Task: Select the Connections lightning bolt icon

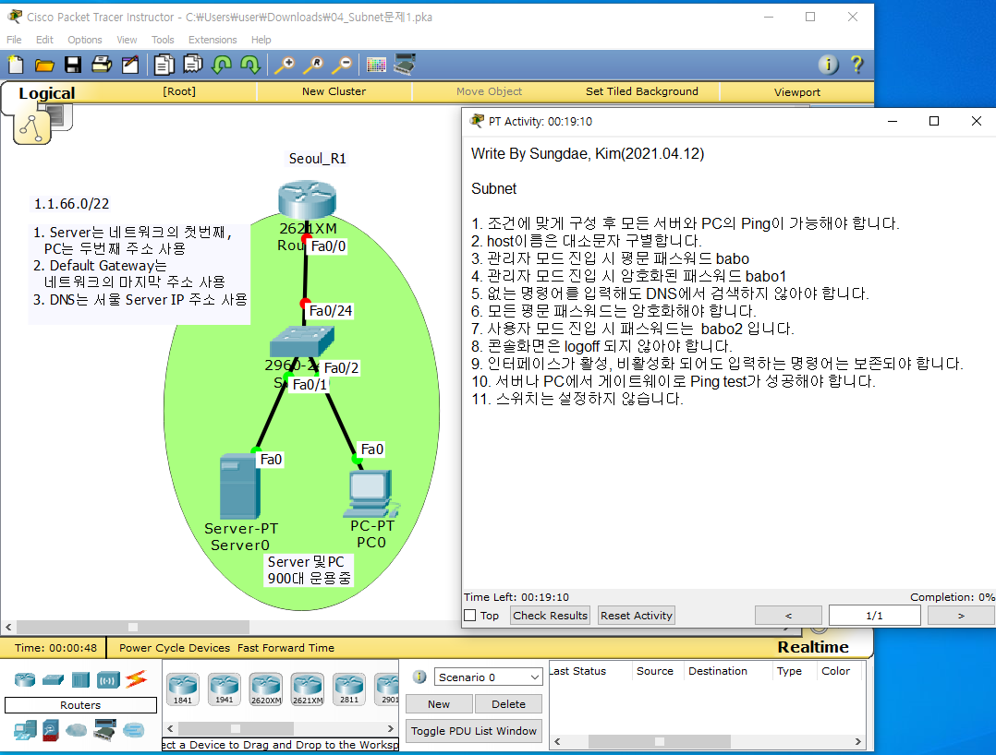Action: (x=137, y=679)
